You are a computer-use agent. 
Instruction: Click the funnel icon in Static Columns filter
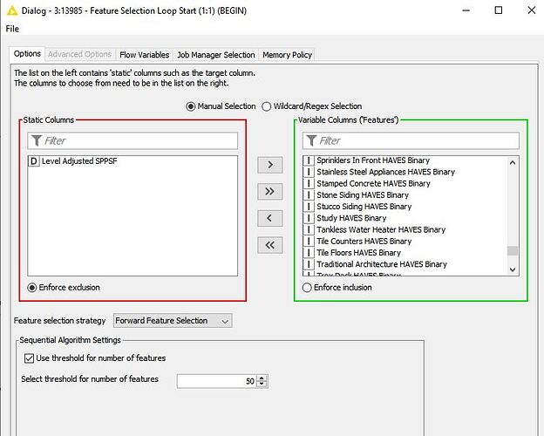point(37,140)
